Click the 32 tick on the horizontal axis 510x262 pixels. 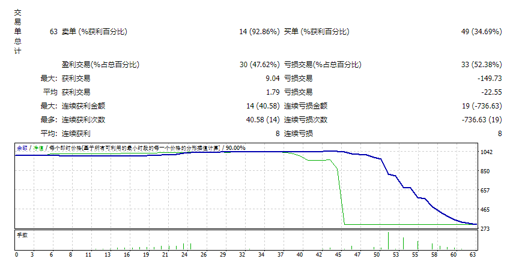(x=242, y=255)
